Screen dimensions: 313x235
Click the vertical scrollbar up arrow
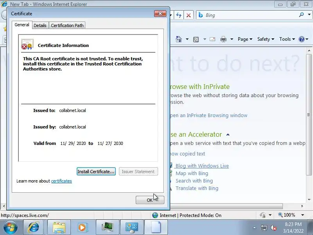point(309,51)
